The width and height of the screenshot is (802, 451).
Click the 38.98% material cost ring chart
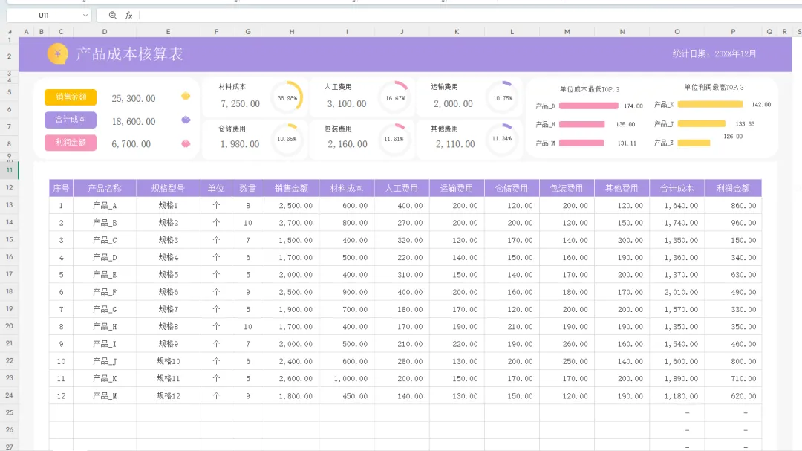[x=287, y=97]
